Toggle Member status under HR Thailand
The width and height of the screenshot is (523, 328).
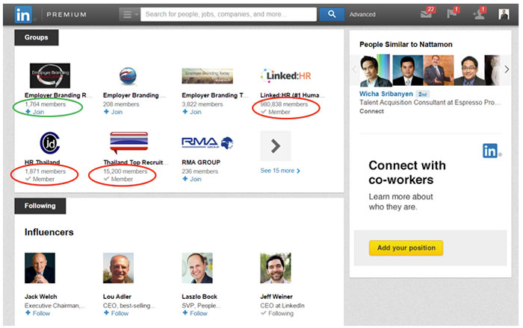(40, 179)
